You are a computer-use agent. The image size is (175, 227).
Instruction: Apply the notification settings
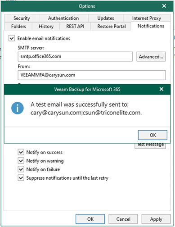coord(156,219)
